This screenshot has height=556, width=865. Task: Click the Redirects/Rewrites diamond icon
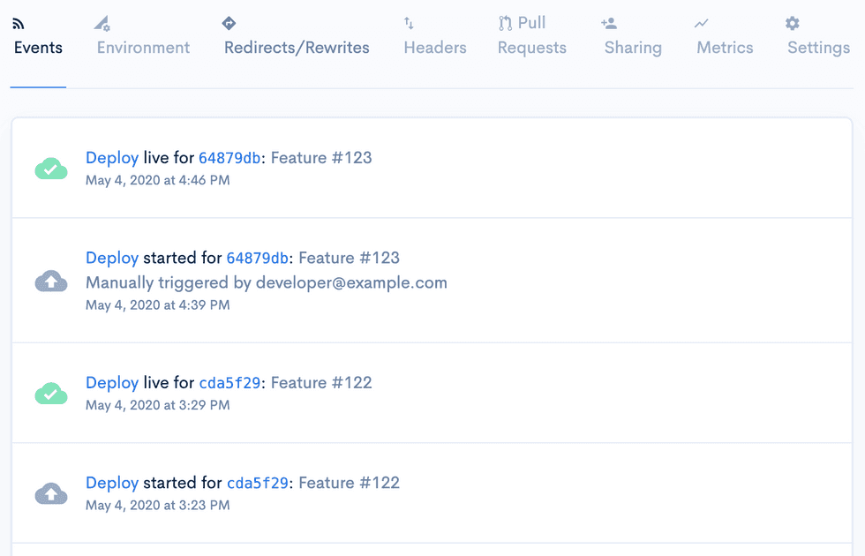(229, 24)
